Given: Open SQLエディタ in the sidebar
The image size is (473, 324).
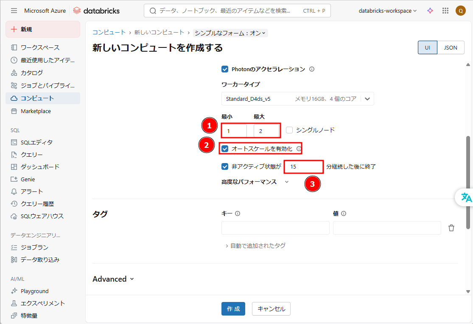Looking at the screenshot, I should pyautogui.click(x=36, y=142).
